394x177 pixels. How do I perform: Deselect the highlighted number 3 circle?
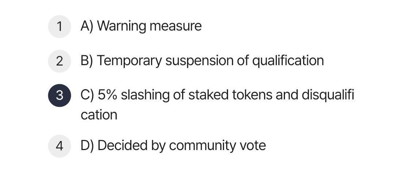59,95
